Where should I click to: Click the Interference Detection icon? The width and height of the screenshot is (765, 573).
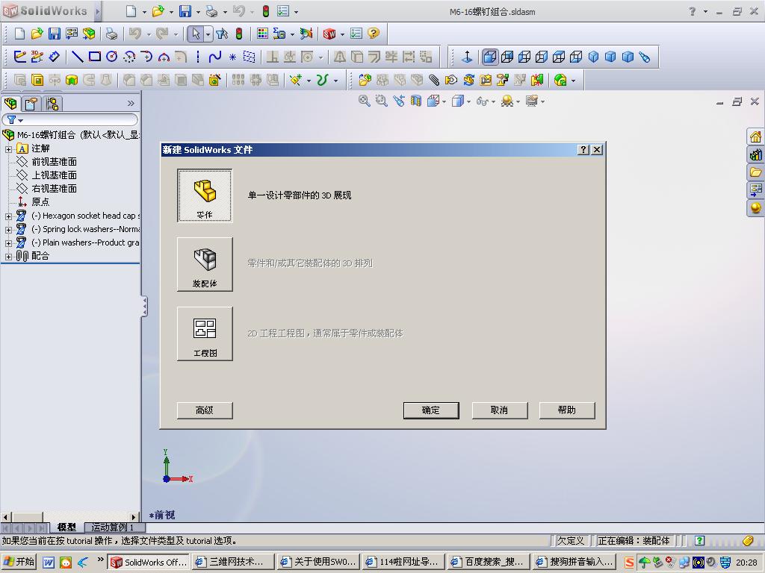[x=537, y=80]
